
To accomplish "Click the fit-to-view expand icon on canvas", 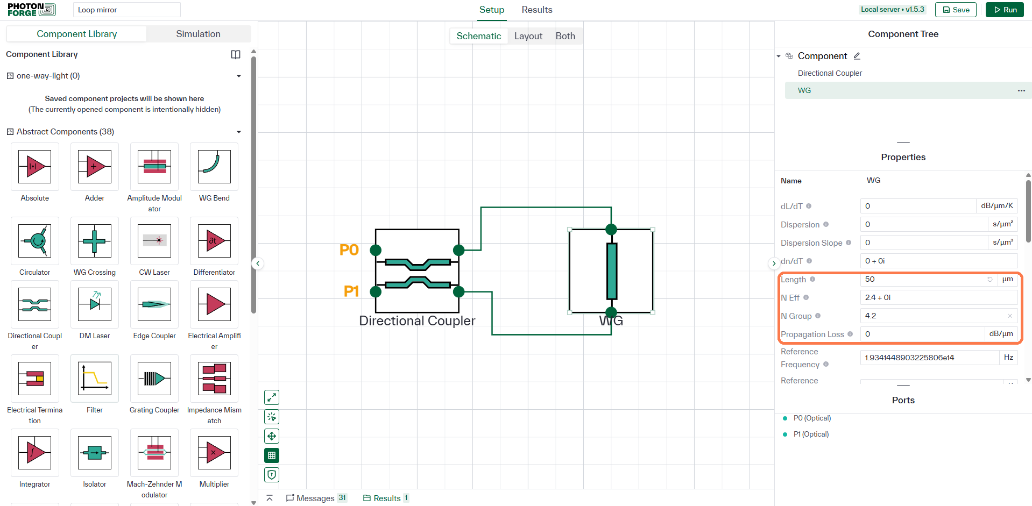I will pos(272,397).
